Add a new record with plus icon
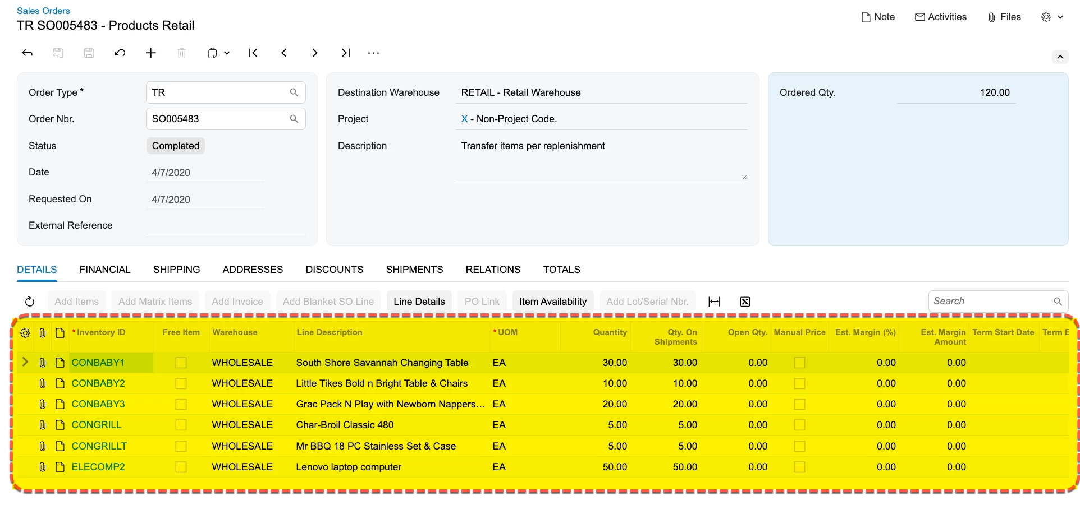The image size is (1080, 505). tap(150, 53)
